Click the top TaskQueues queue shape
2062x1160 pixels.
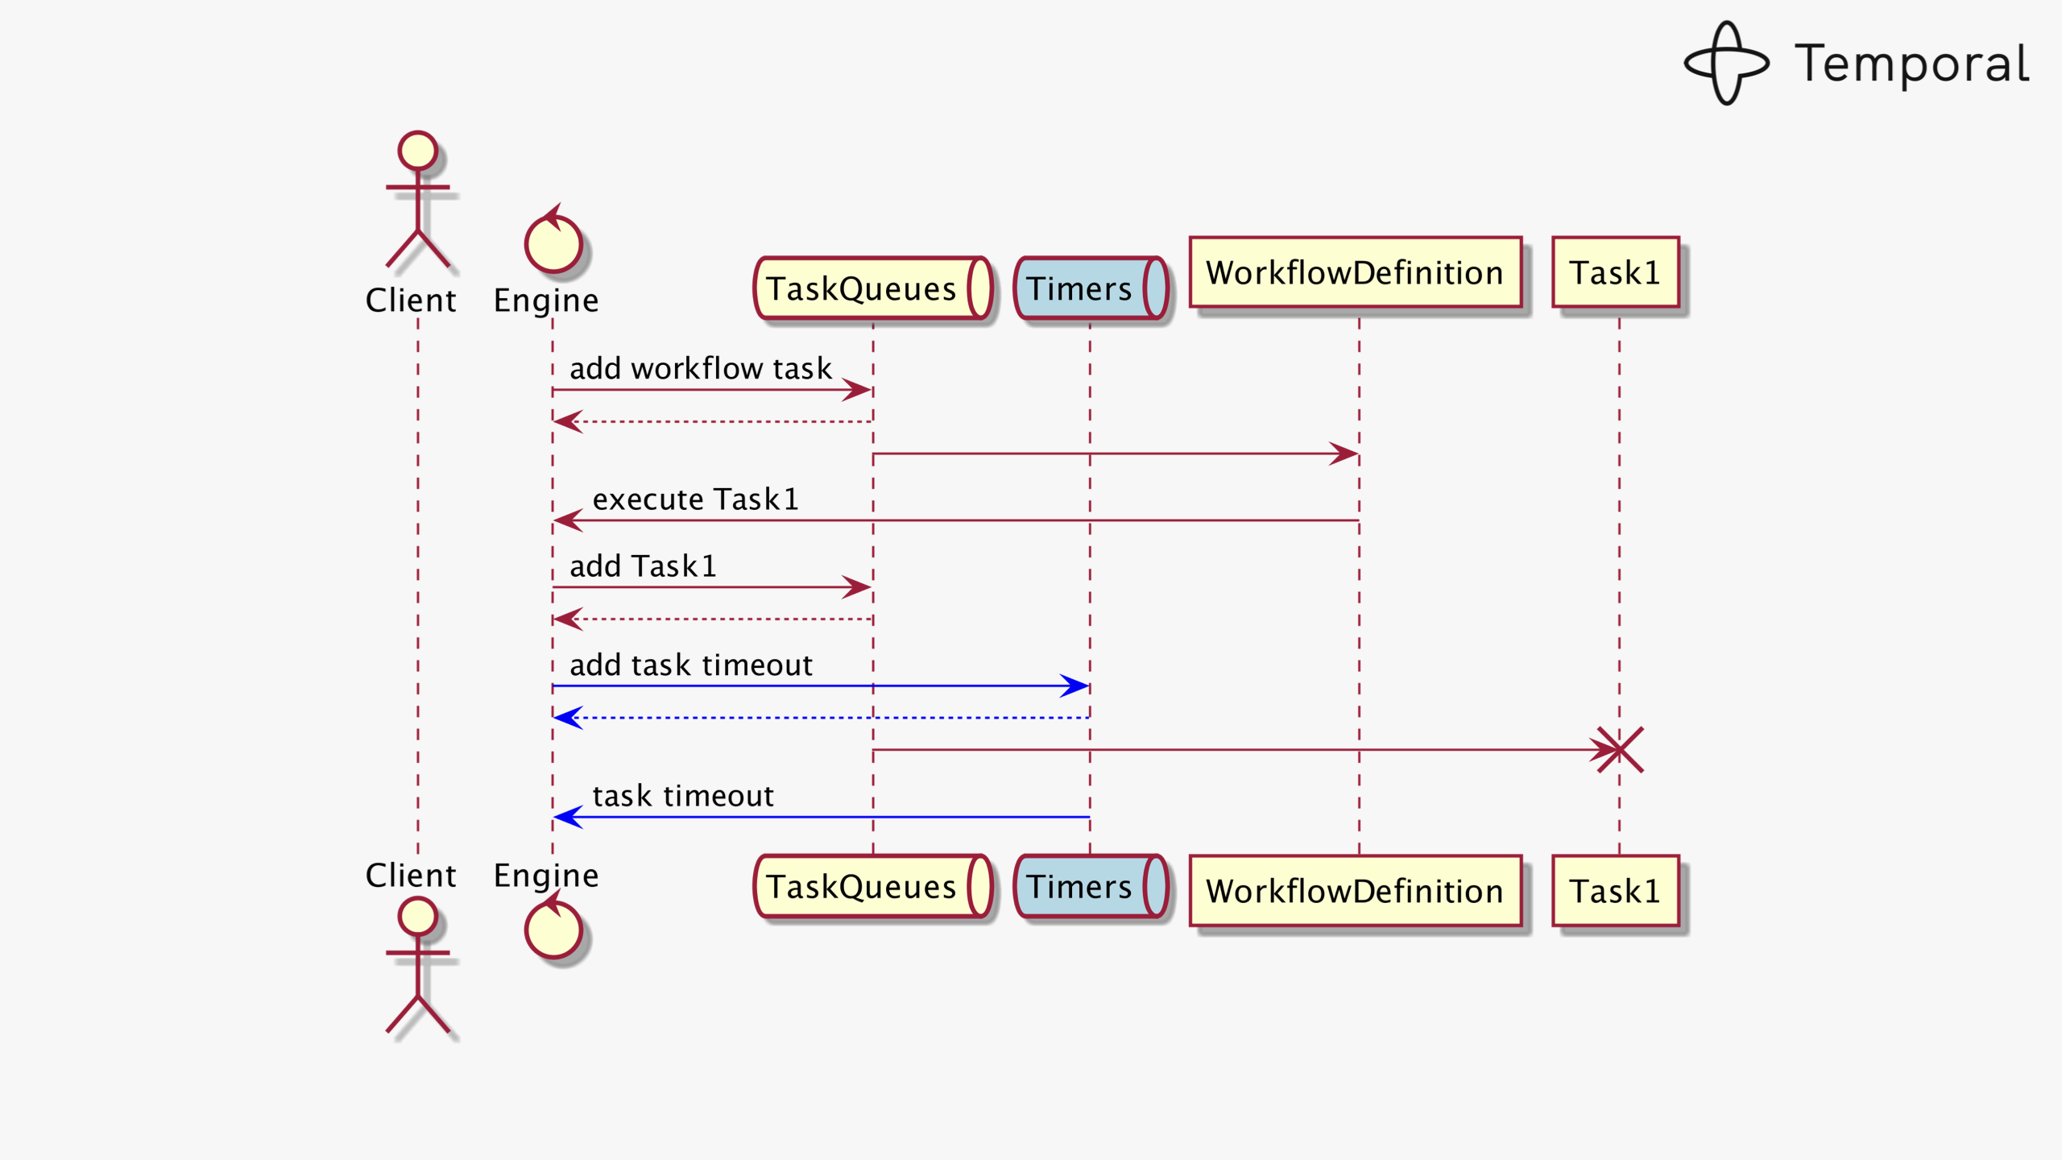(873, 288)
